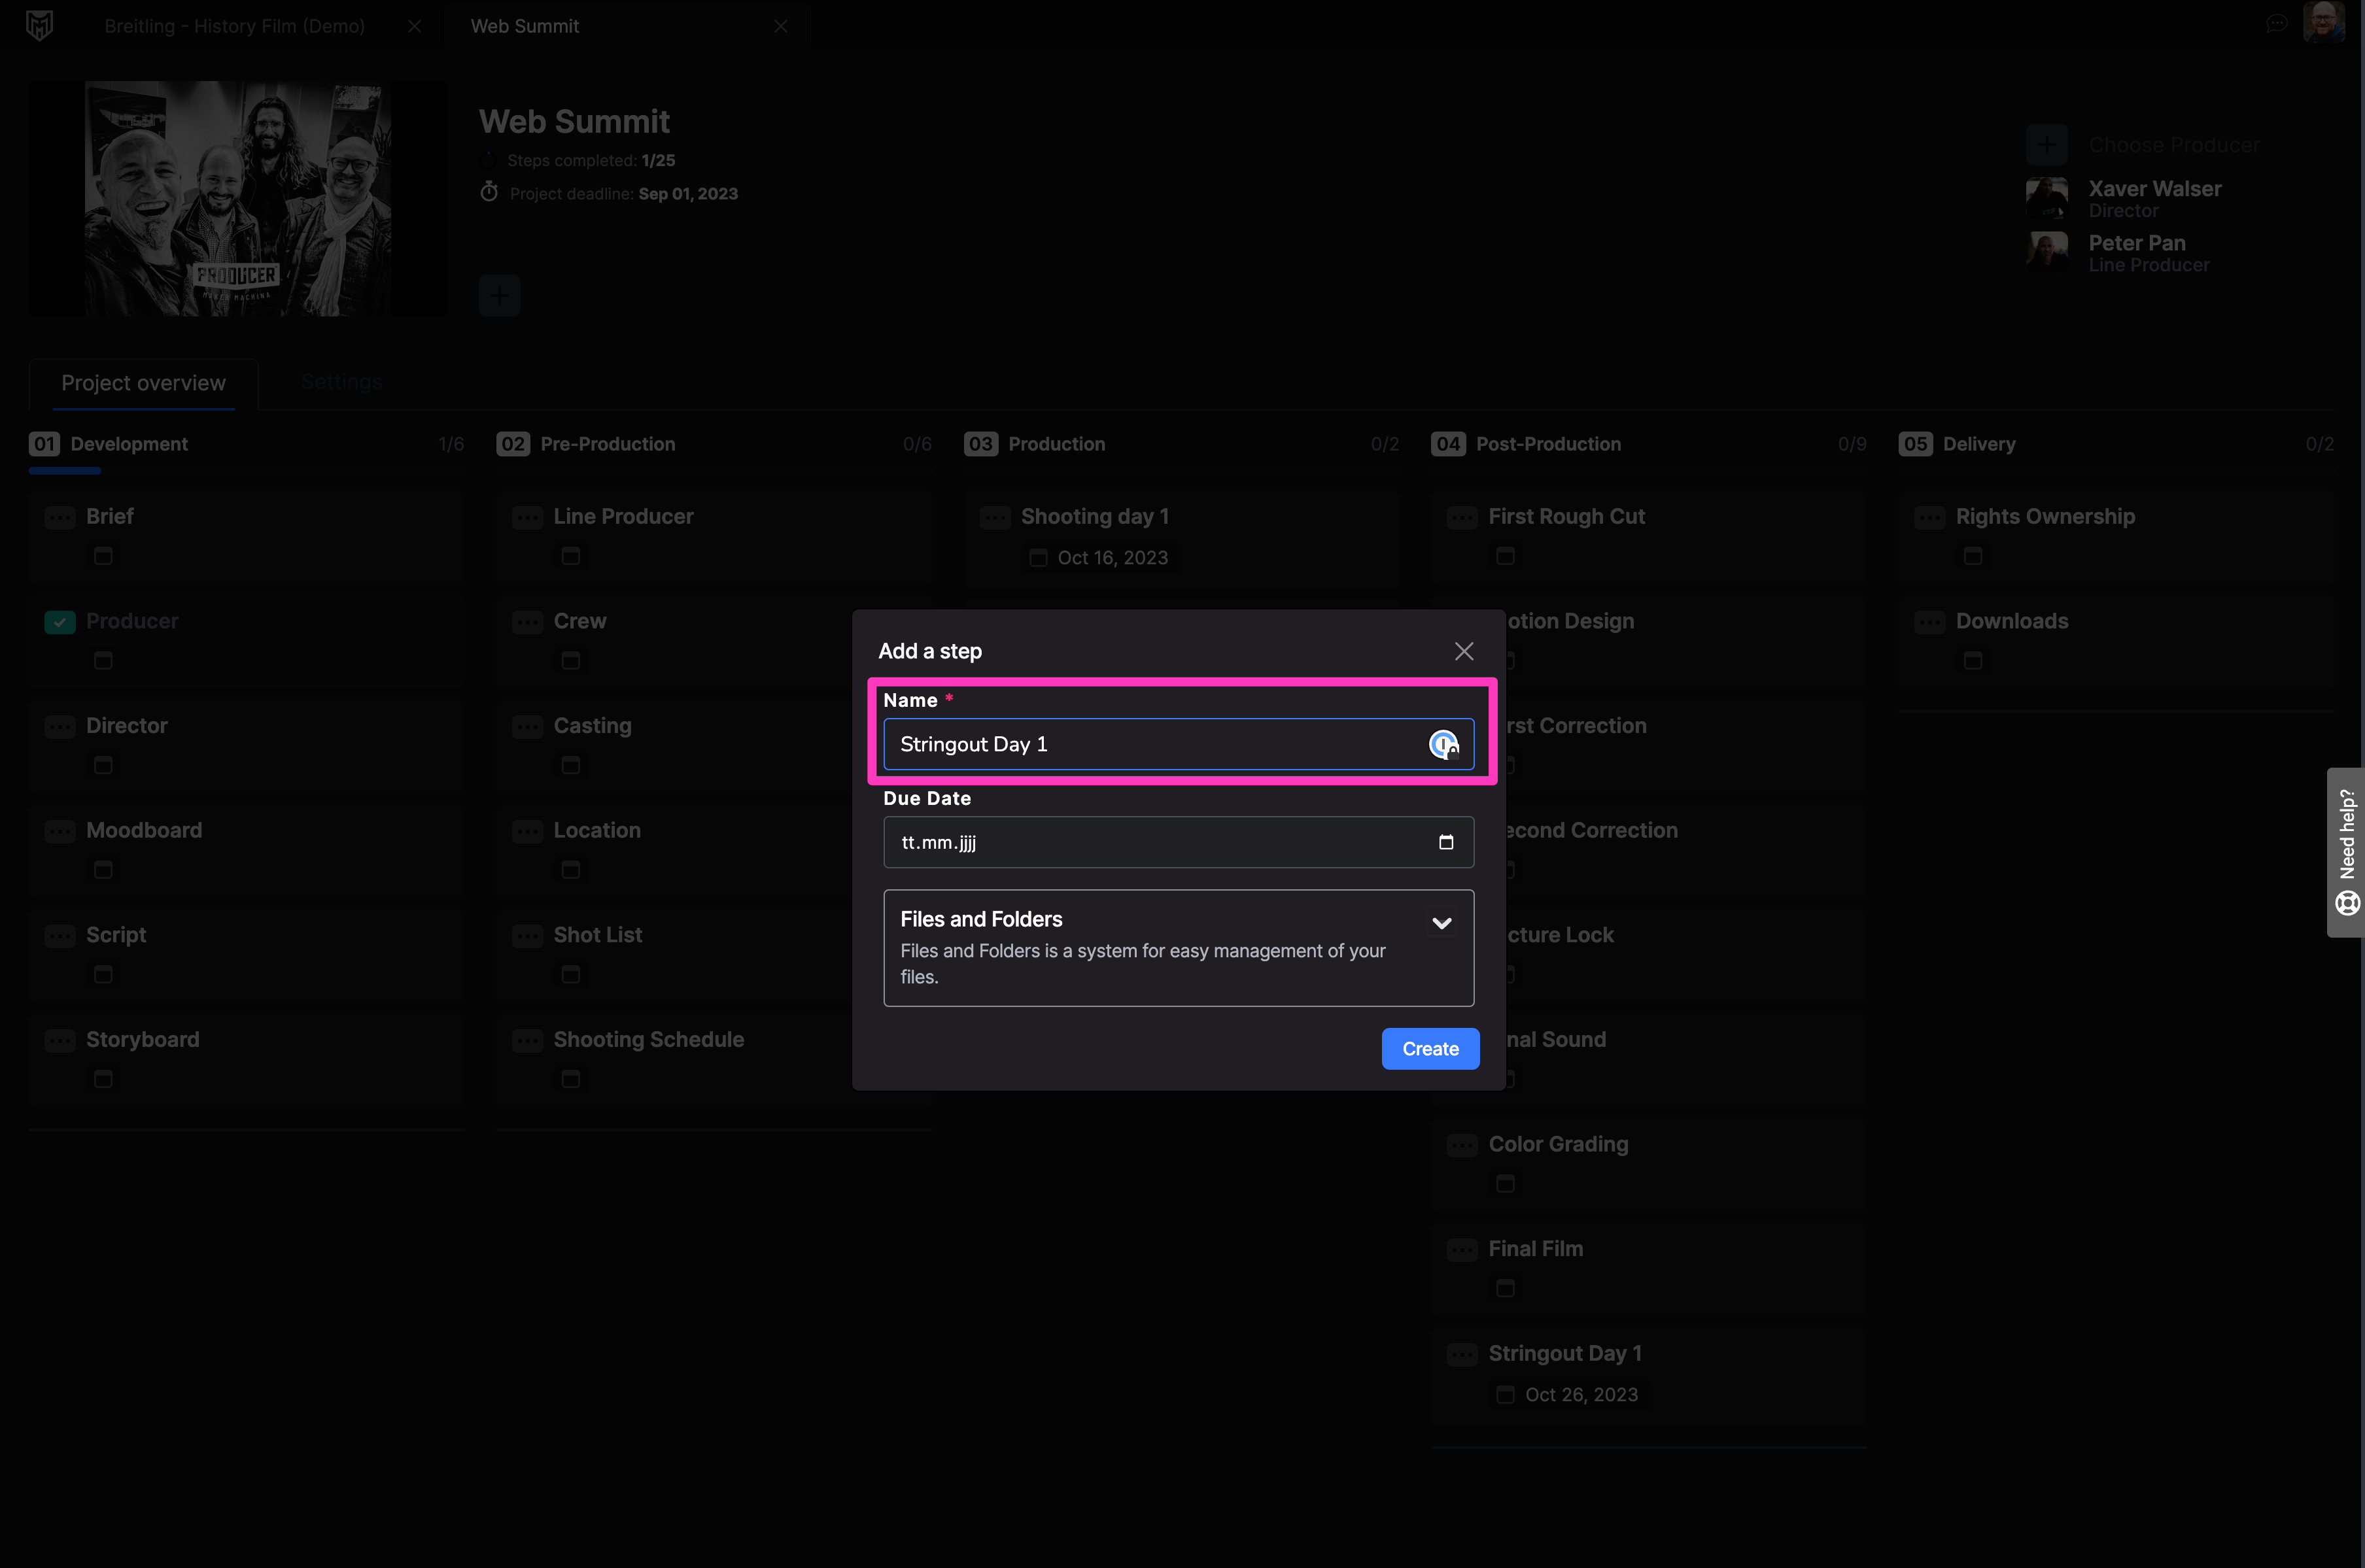Image resolution: width=2365 pixels, height=1568 pixels.
Task: Toggle the status box of Downloads step
Action: pyautogui.click(x=1929, y=622)
